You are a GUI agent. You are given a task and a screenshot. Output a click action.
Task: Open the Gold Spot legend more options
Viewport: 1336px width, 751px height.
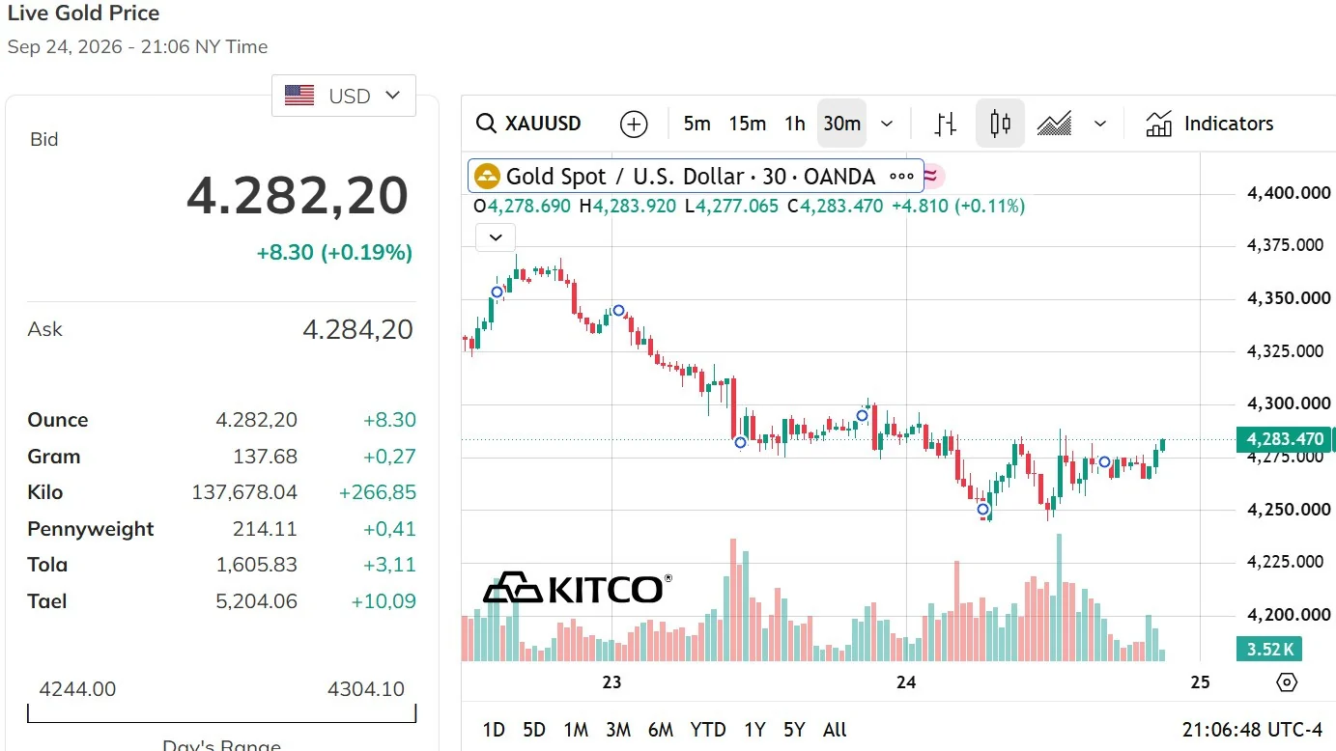(901, 177)
